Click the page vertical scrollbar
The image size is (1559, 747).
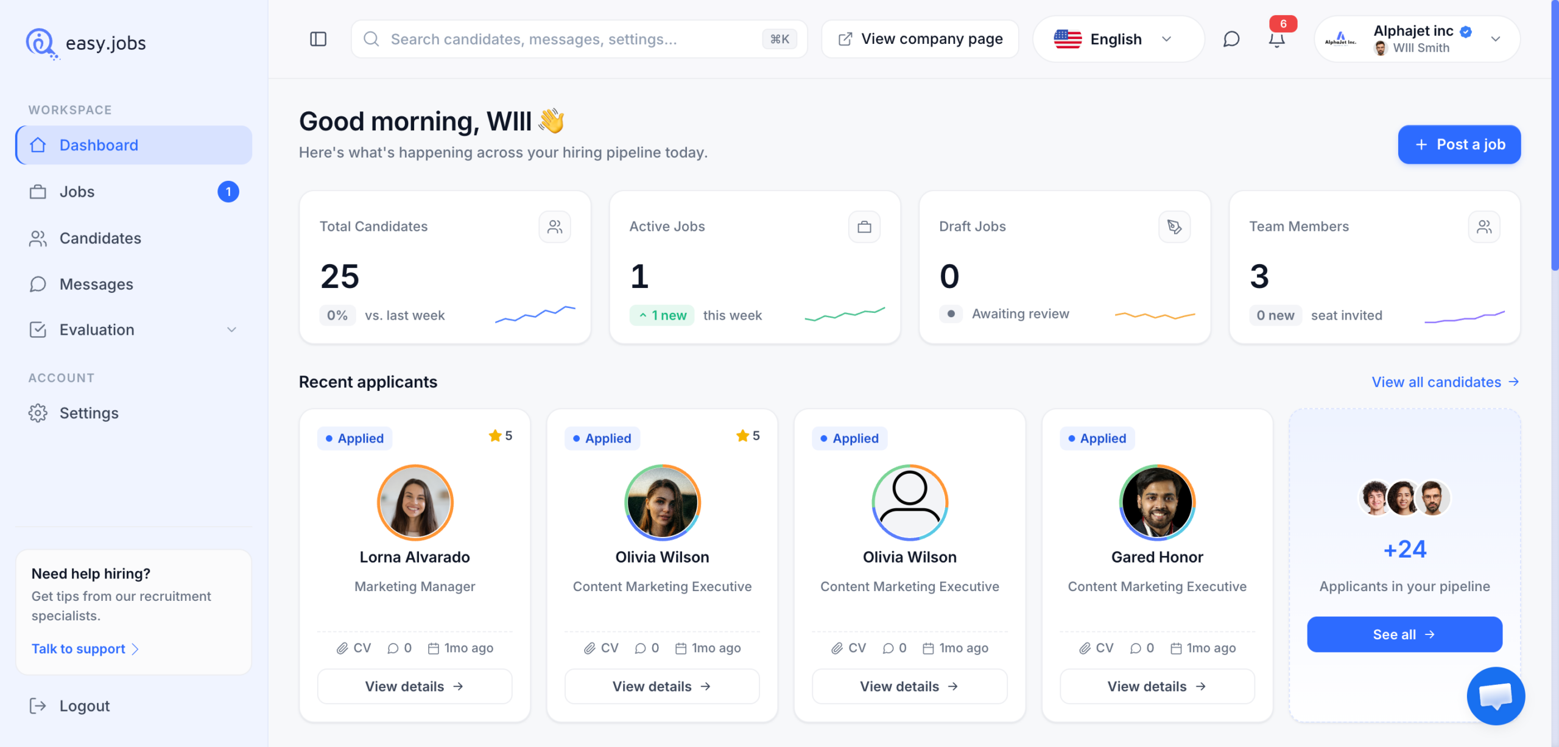[1555, 135]
